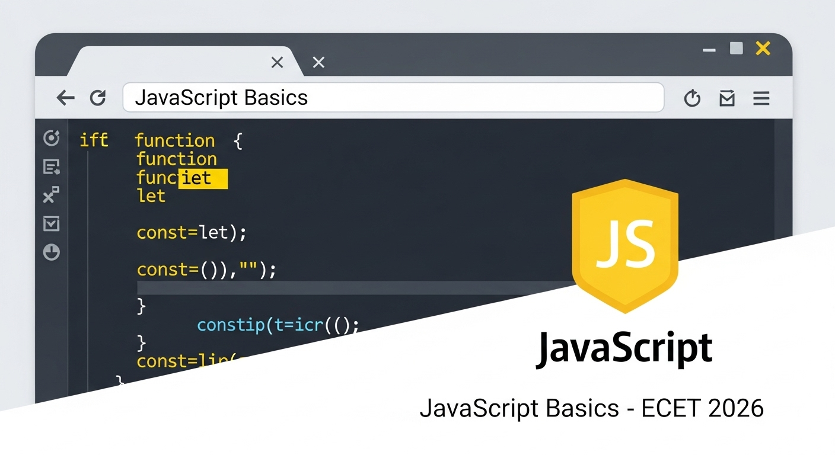Click the checkbox icon in the sidebar
Image resolution: width=835 pixels, height=455 pixels.
tap(52, 223)
